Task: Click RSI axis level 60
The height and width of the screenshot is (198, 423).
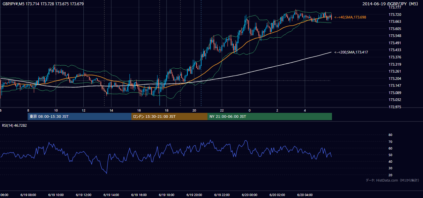Action: point(390,148)
